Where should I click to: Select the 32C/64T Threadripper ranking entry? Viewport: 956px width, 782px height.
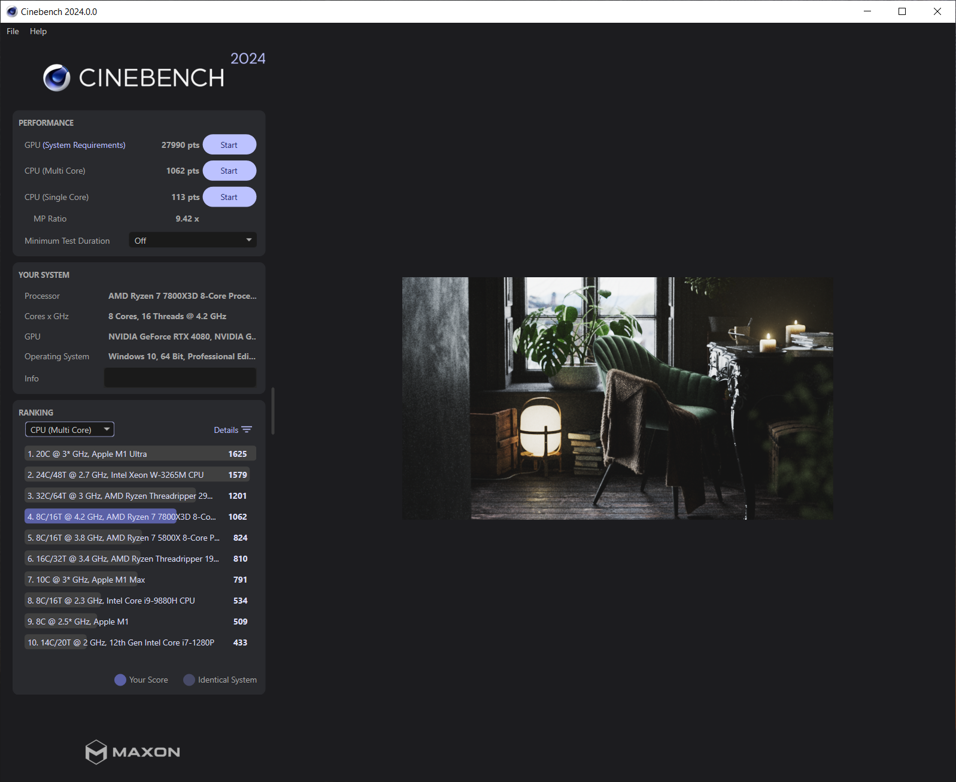[140, 496]
